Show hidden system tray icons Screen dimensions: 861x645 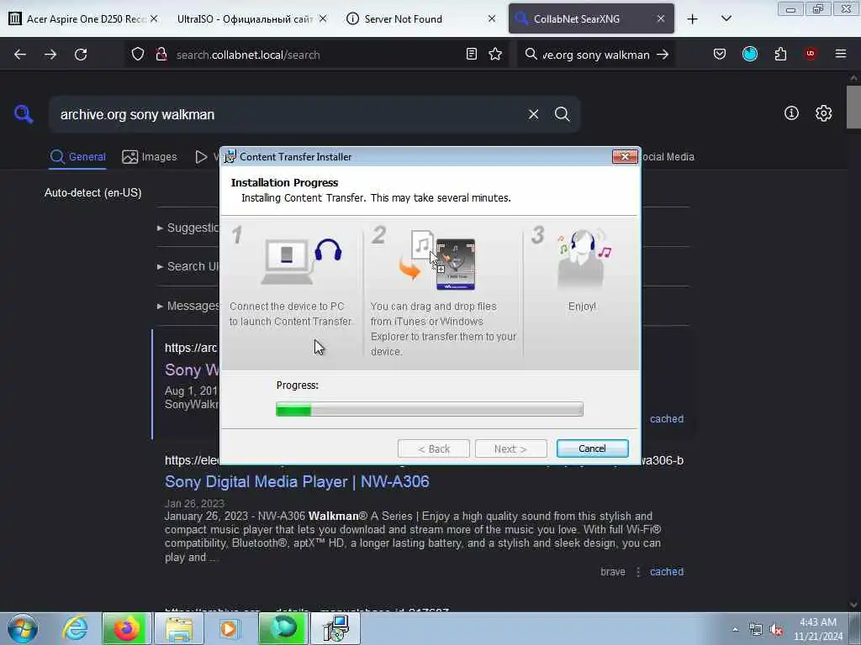735,629
